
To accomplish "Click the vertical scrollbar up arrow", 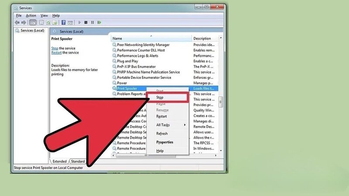I will coord(221,38).
